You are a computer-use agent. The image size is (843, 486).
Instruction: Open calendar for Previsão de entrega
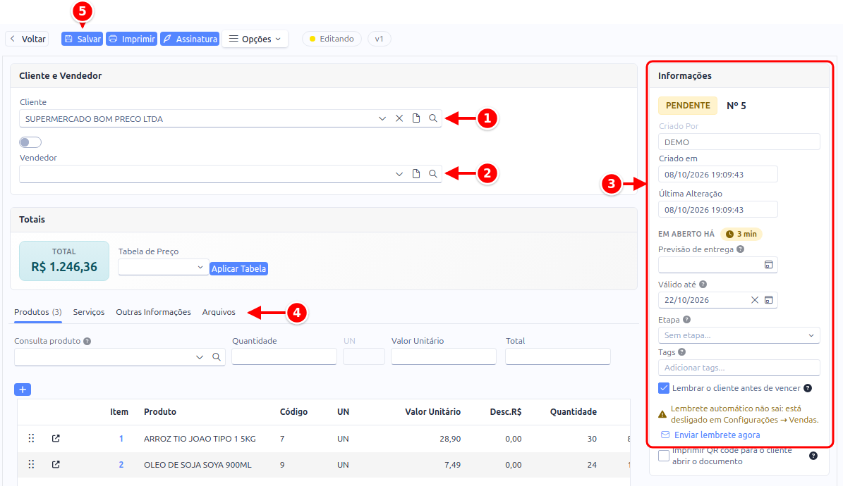pyautogui.click(x=769, y=265)
